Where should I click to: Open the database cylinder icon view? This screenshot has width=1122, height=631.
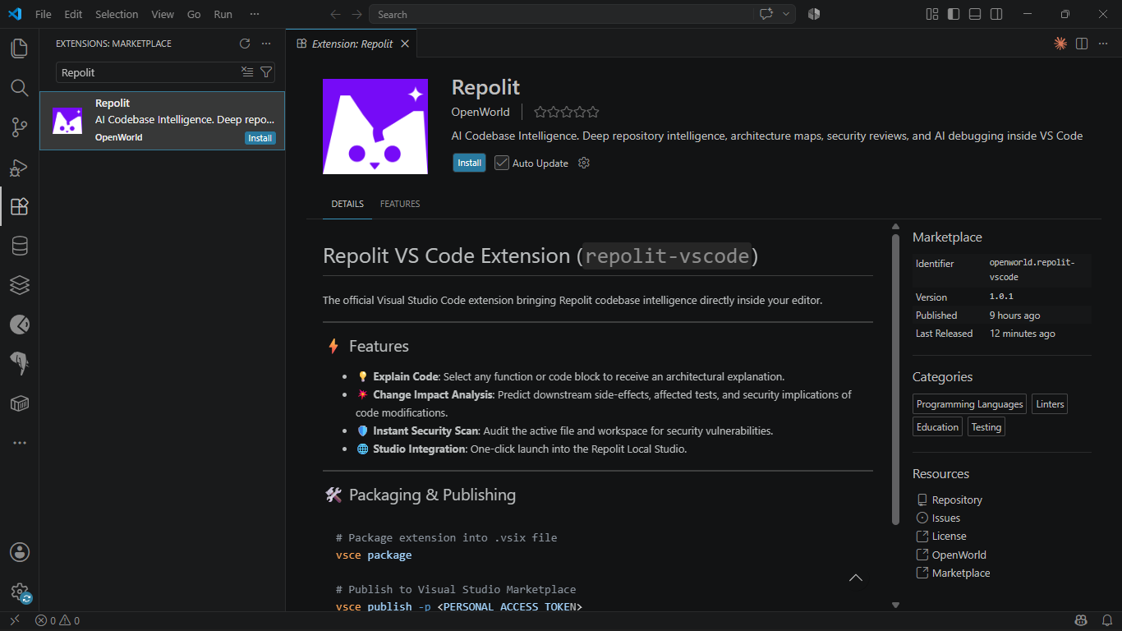19,246
